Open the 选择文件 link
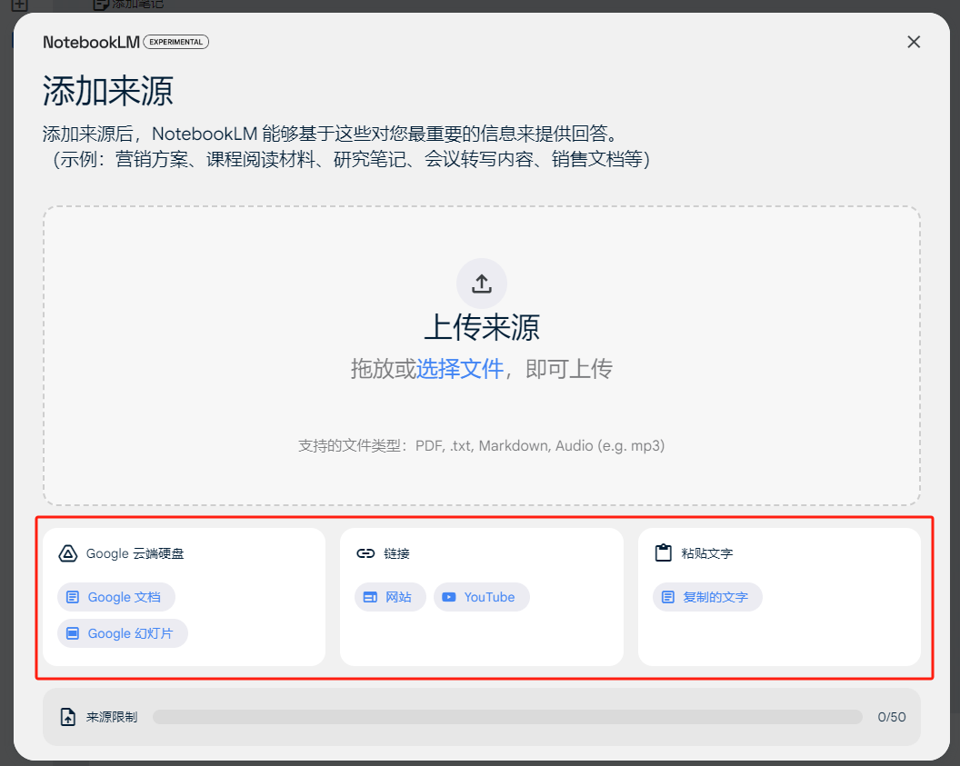The width and height of the screenshot is (960, 766). point(460,368)
